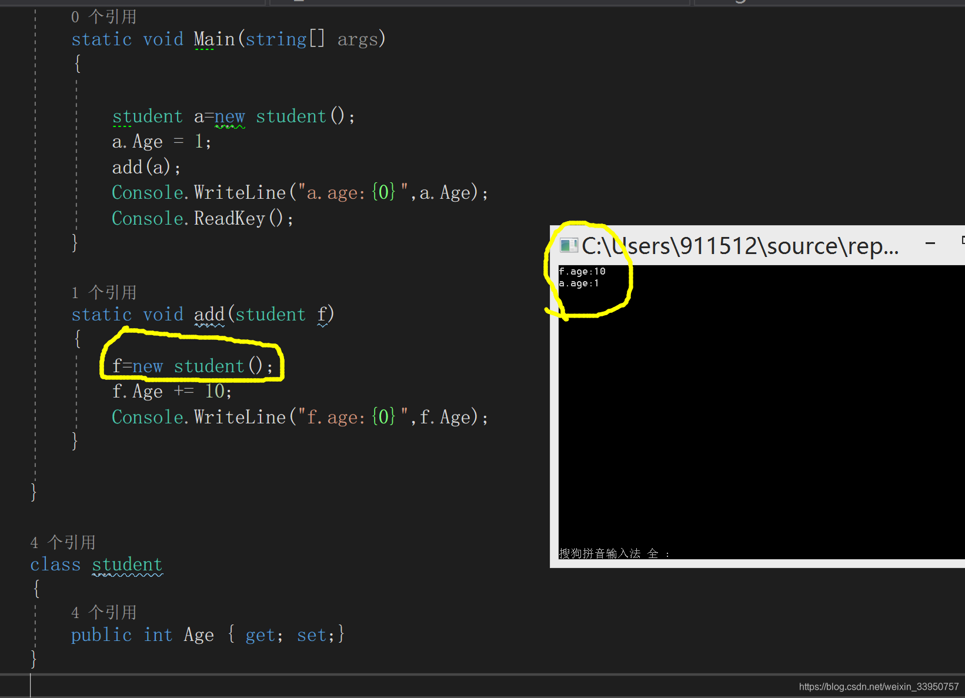Screen dimensions: 965x698
Task: Click the '1 个引用' CodeLens above add
Action: click(x=103, y=292)
